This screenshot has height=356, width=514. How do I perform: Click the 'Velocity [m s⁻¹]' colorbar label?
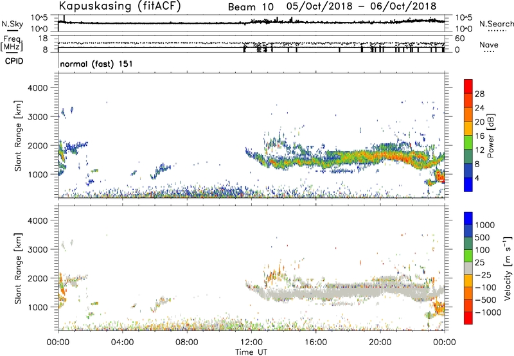point(508,268)
